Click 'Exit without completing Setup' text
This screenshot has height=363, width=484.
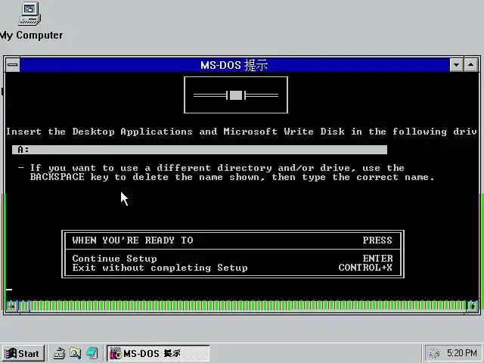tap(160, 268)
